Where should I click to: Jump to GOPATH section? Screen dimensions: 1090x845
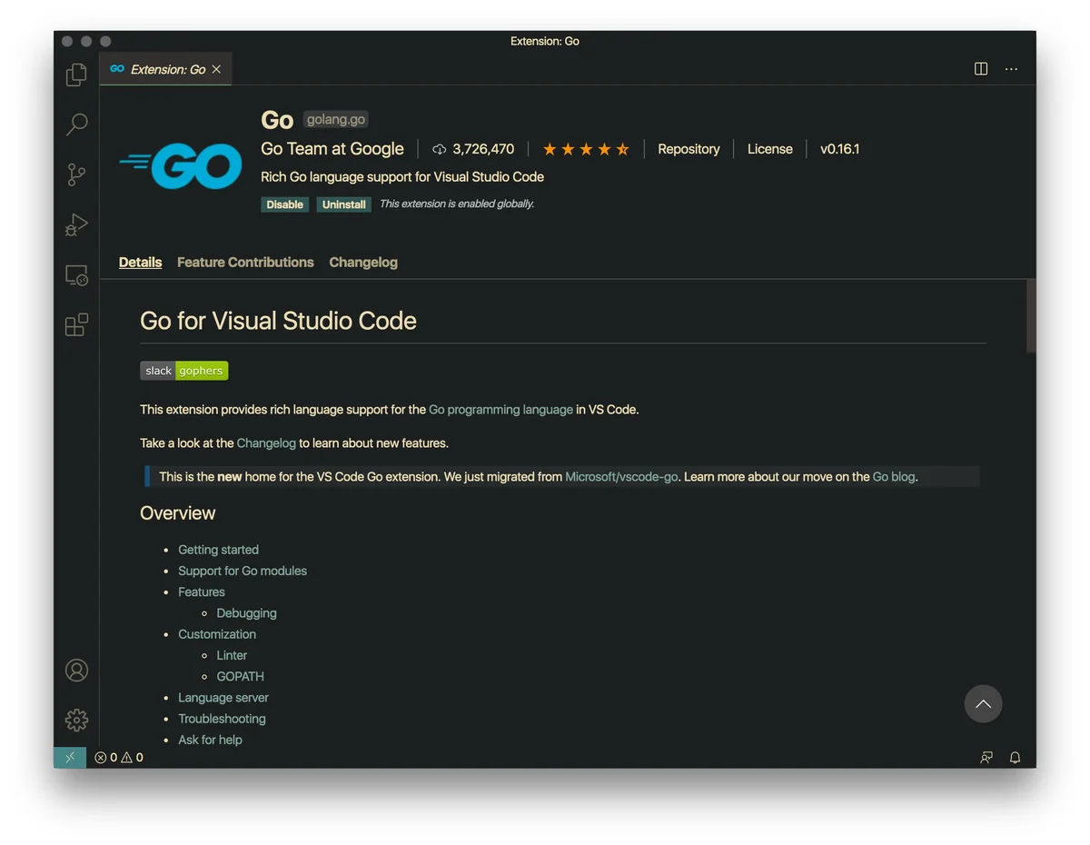[x=240, y=676]
